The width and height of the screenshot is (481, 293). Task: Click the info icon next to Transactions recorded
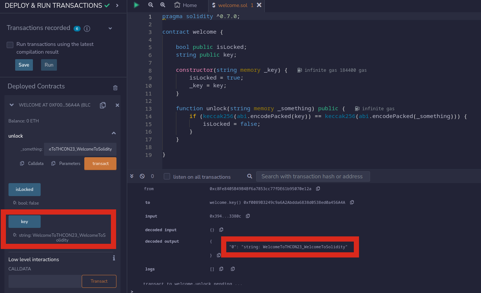(87, 28)
